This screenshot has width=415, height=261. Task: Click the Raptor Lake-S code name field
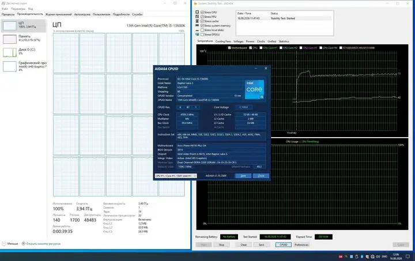pyautogui.click(x=209, y=83)
